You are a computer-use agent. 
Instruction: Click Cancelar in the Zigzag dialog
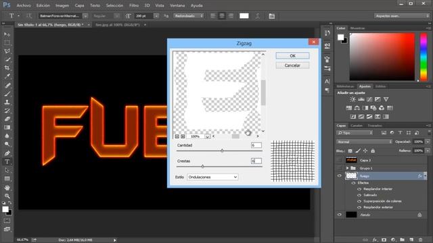click(292, 65)
